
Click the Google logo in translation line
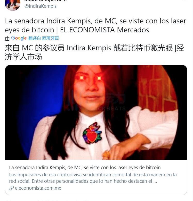[x=19, y=38]
